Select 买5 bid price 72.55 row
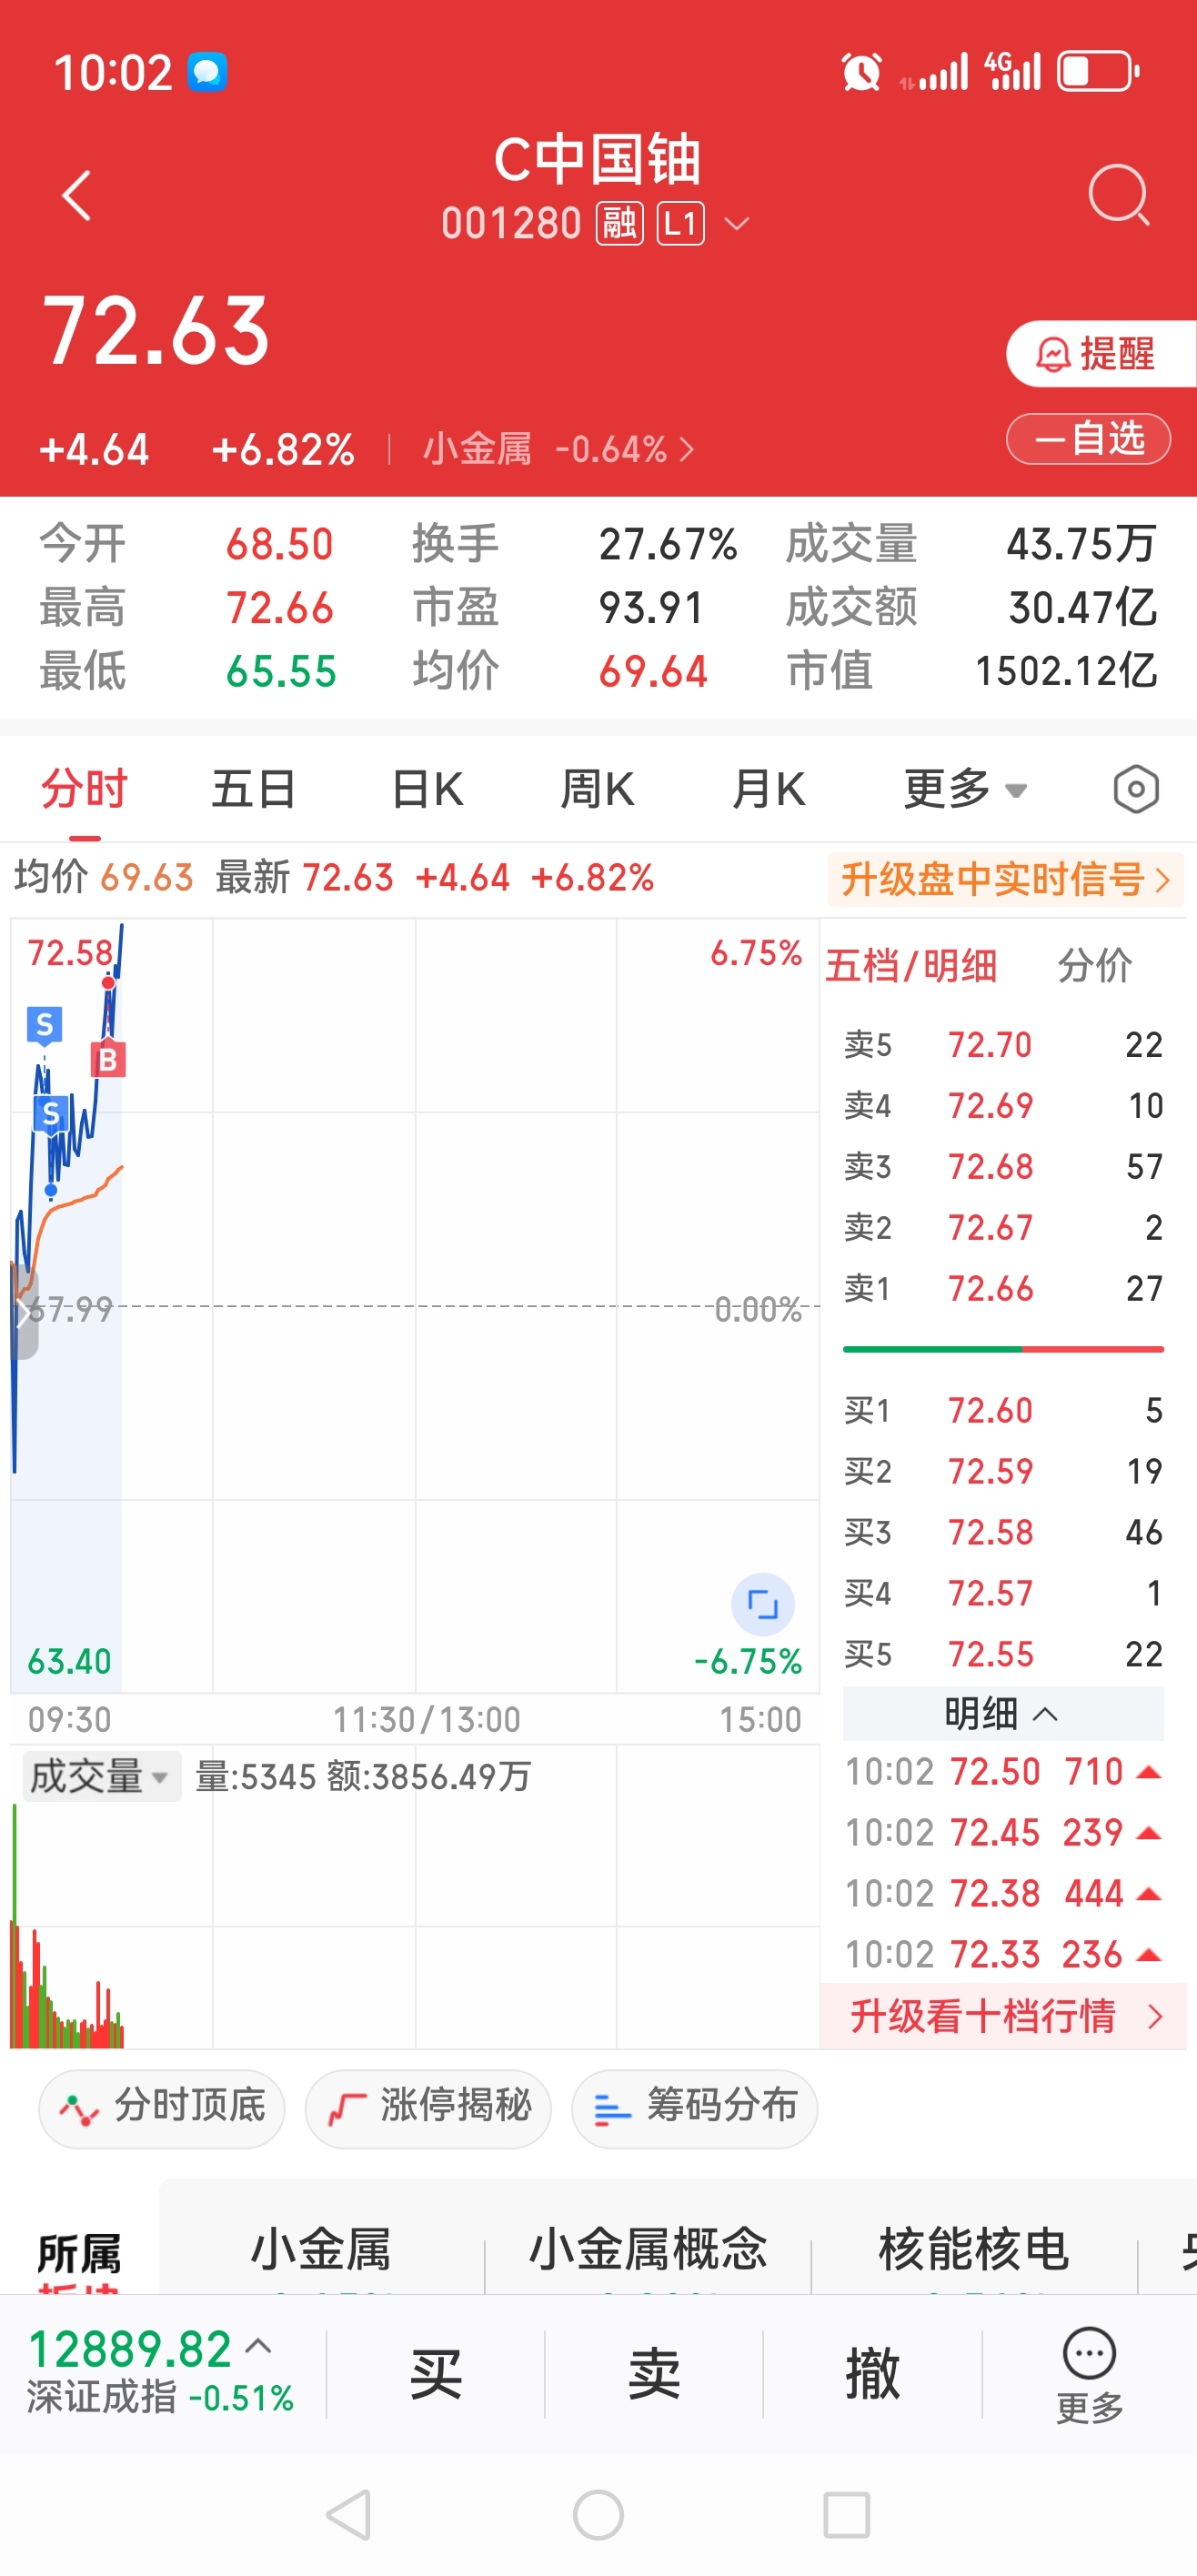The width and height of the screenshot is (1197, 2576). (1003, 1654)
